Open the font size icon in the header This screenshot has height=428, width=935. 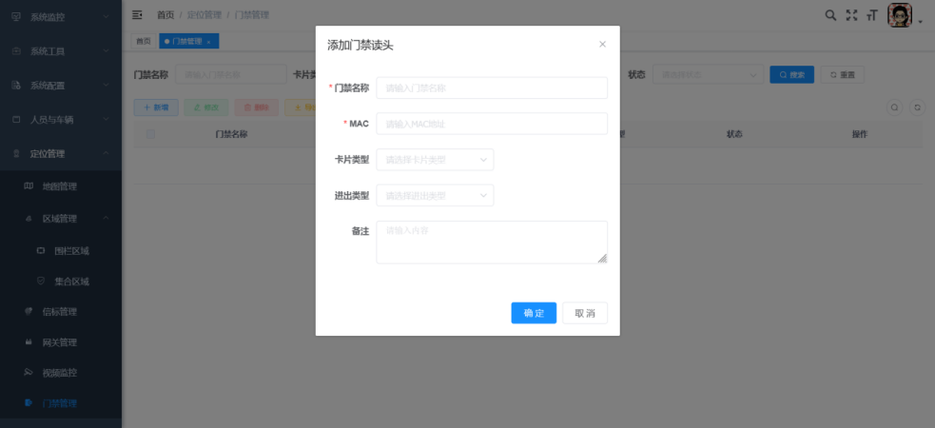872,16
